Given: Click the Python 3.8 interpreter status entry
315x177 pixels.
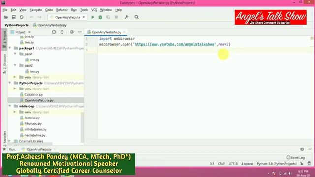Looking at the screenshot, I should [x=277, y=164].
